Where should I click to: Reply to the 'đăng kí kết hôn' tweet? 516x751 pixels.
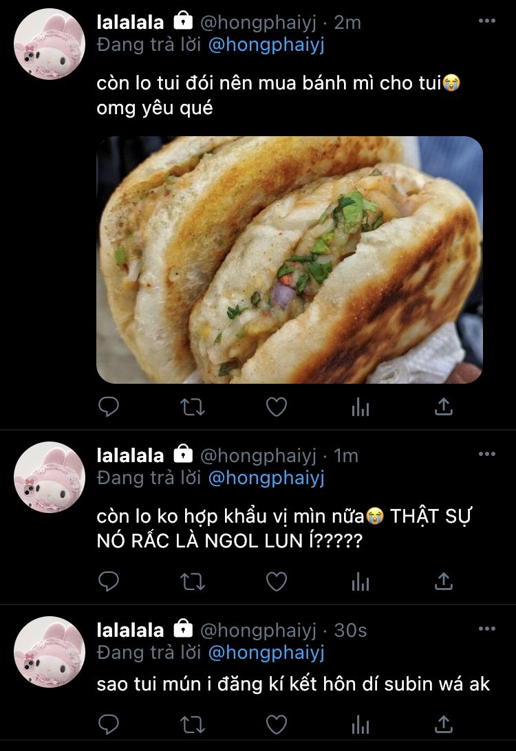[x=109, y=725]
